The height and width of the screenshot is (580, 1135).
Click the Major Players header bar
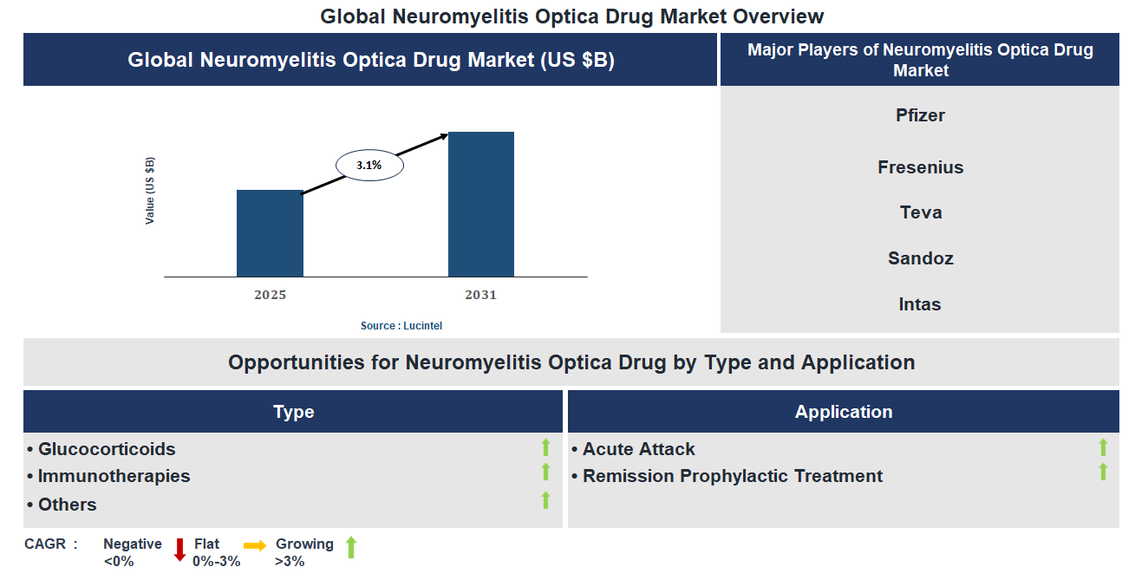919,59
